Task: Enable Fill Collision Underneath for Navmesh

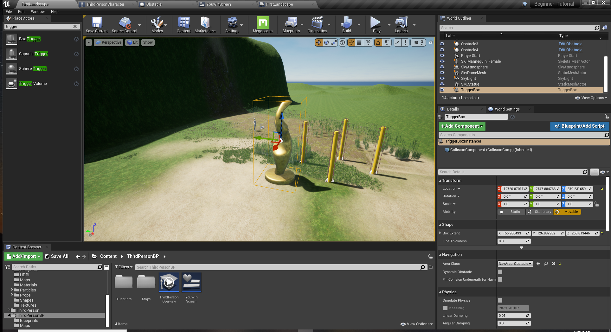Action: point(500,279)
